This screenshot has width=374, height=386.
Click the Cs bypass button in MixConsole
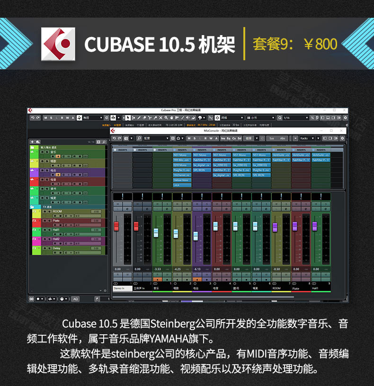pyautogui.click(x=234, y=138)
